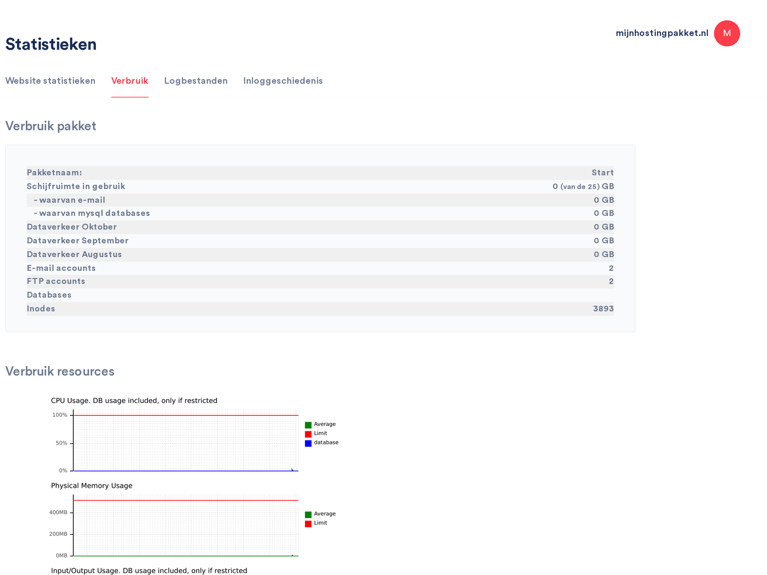Click the 50% CPU axis label
The height and width of the screenshot is (575, 767).
coord(61,443)
